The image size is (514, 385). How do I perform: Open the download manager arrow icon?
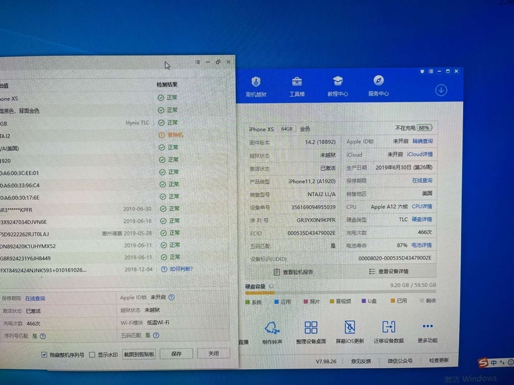point(441,90)
